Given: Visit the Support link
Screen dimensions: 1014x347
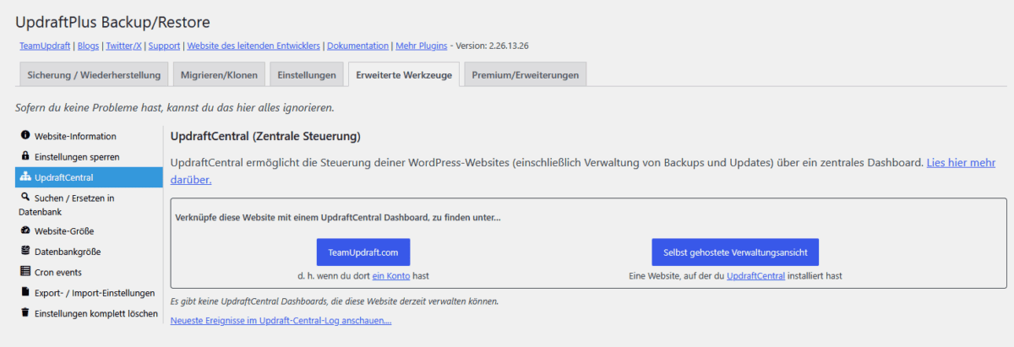Looking at the screenshot, I should point(164,46).
